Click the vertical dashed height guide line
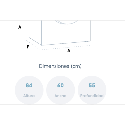125x125 pixels. [x=25, y=29]
